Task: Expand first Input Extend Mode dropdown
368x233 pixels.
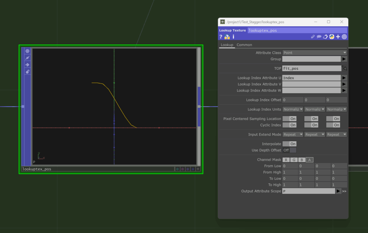Action: pyautogui.click(x=293, y=134)
